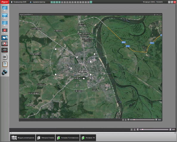Switch to screen tab number 4
177x142 pixels.
pyautogui.click(x=60, y=2)
